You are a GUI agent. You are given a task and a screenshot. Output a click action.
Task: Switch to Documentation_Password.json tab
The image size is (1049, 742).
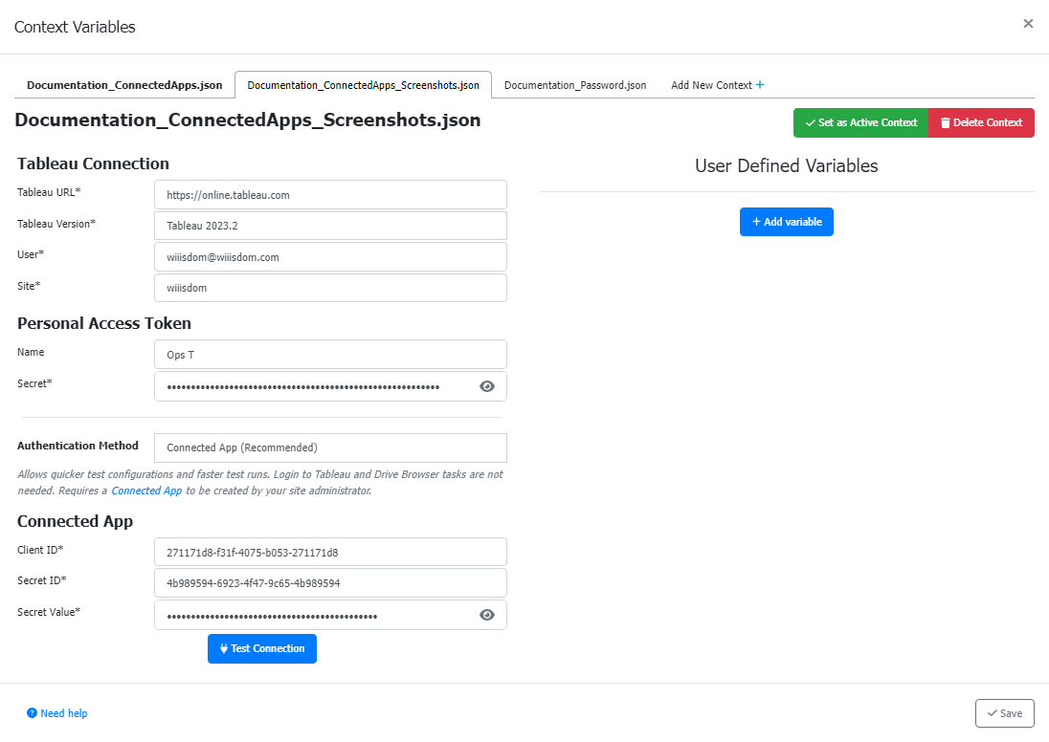coord(574,85)
